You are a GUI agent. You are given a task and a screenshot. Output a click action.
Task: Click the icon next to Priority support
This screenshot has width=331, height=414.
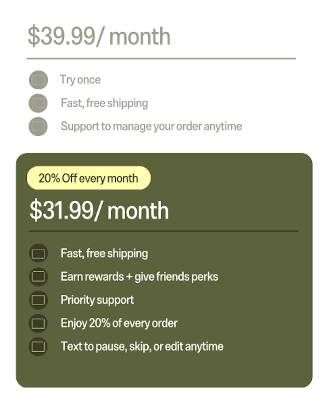(38, 300)
